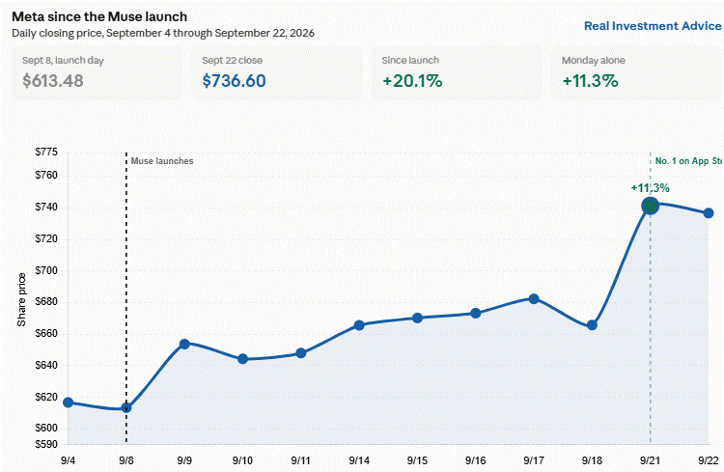Image resolution: width=724 pixels, height=472 pixels.
Task: Click the 9/18 data point on the line
Action: pyautogui.click(x=592, y=325)
